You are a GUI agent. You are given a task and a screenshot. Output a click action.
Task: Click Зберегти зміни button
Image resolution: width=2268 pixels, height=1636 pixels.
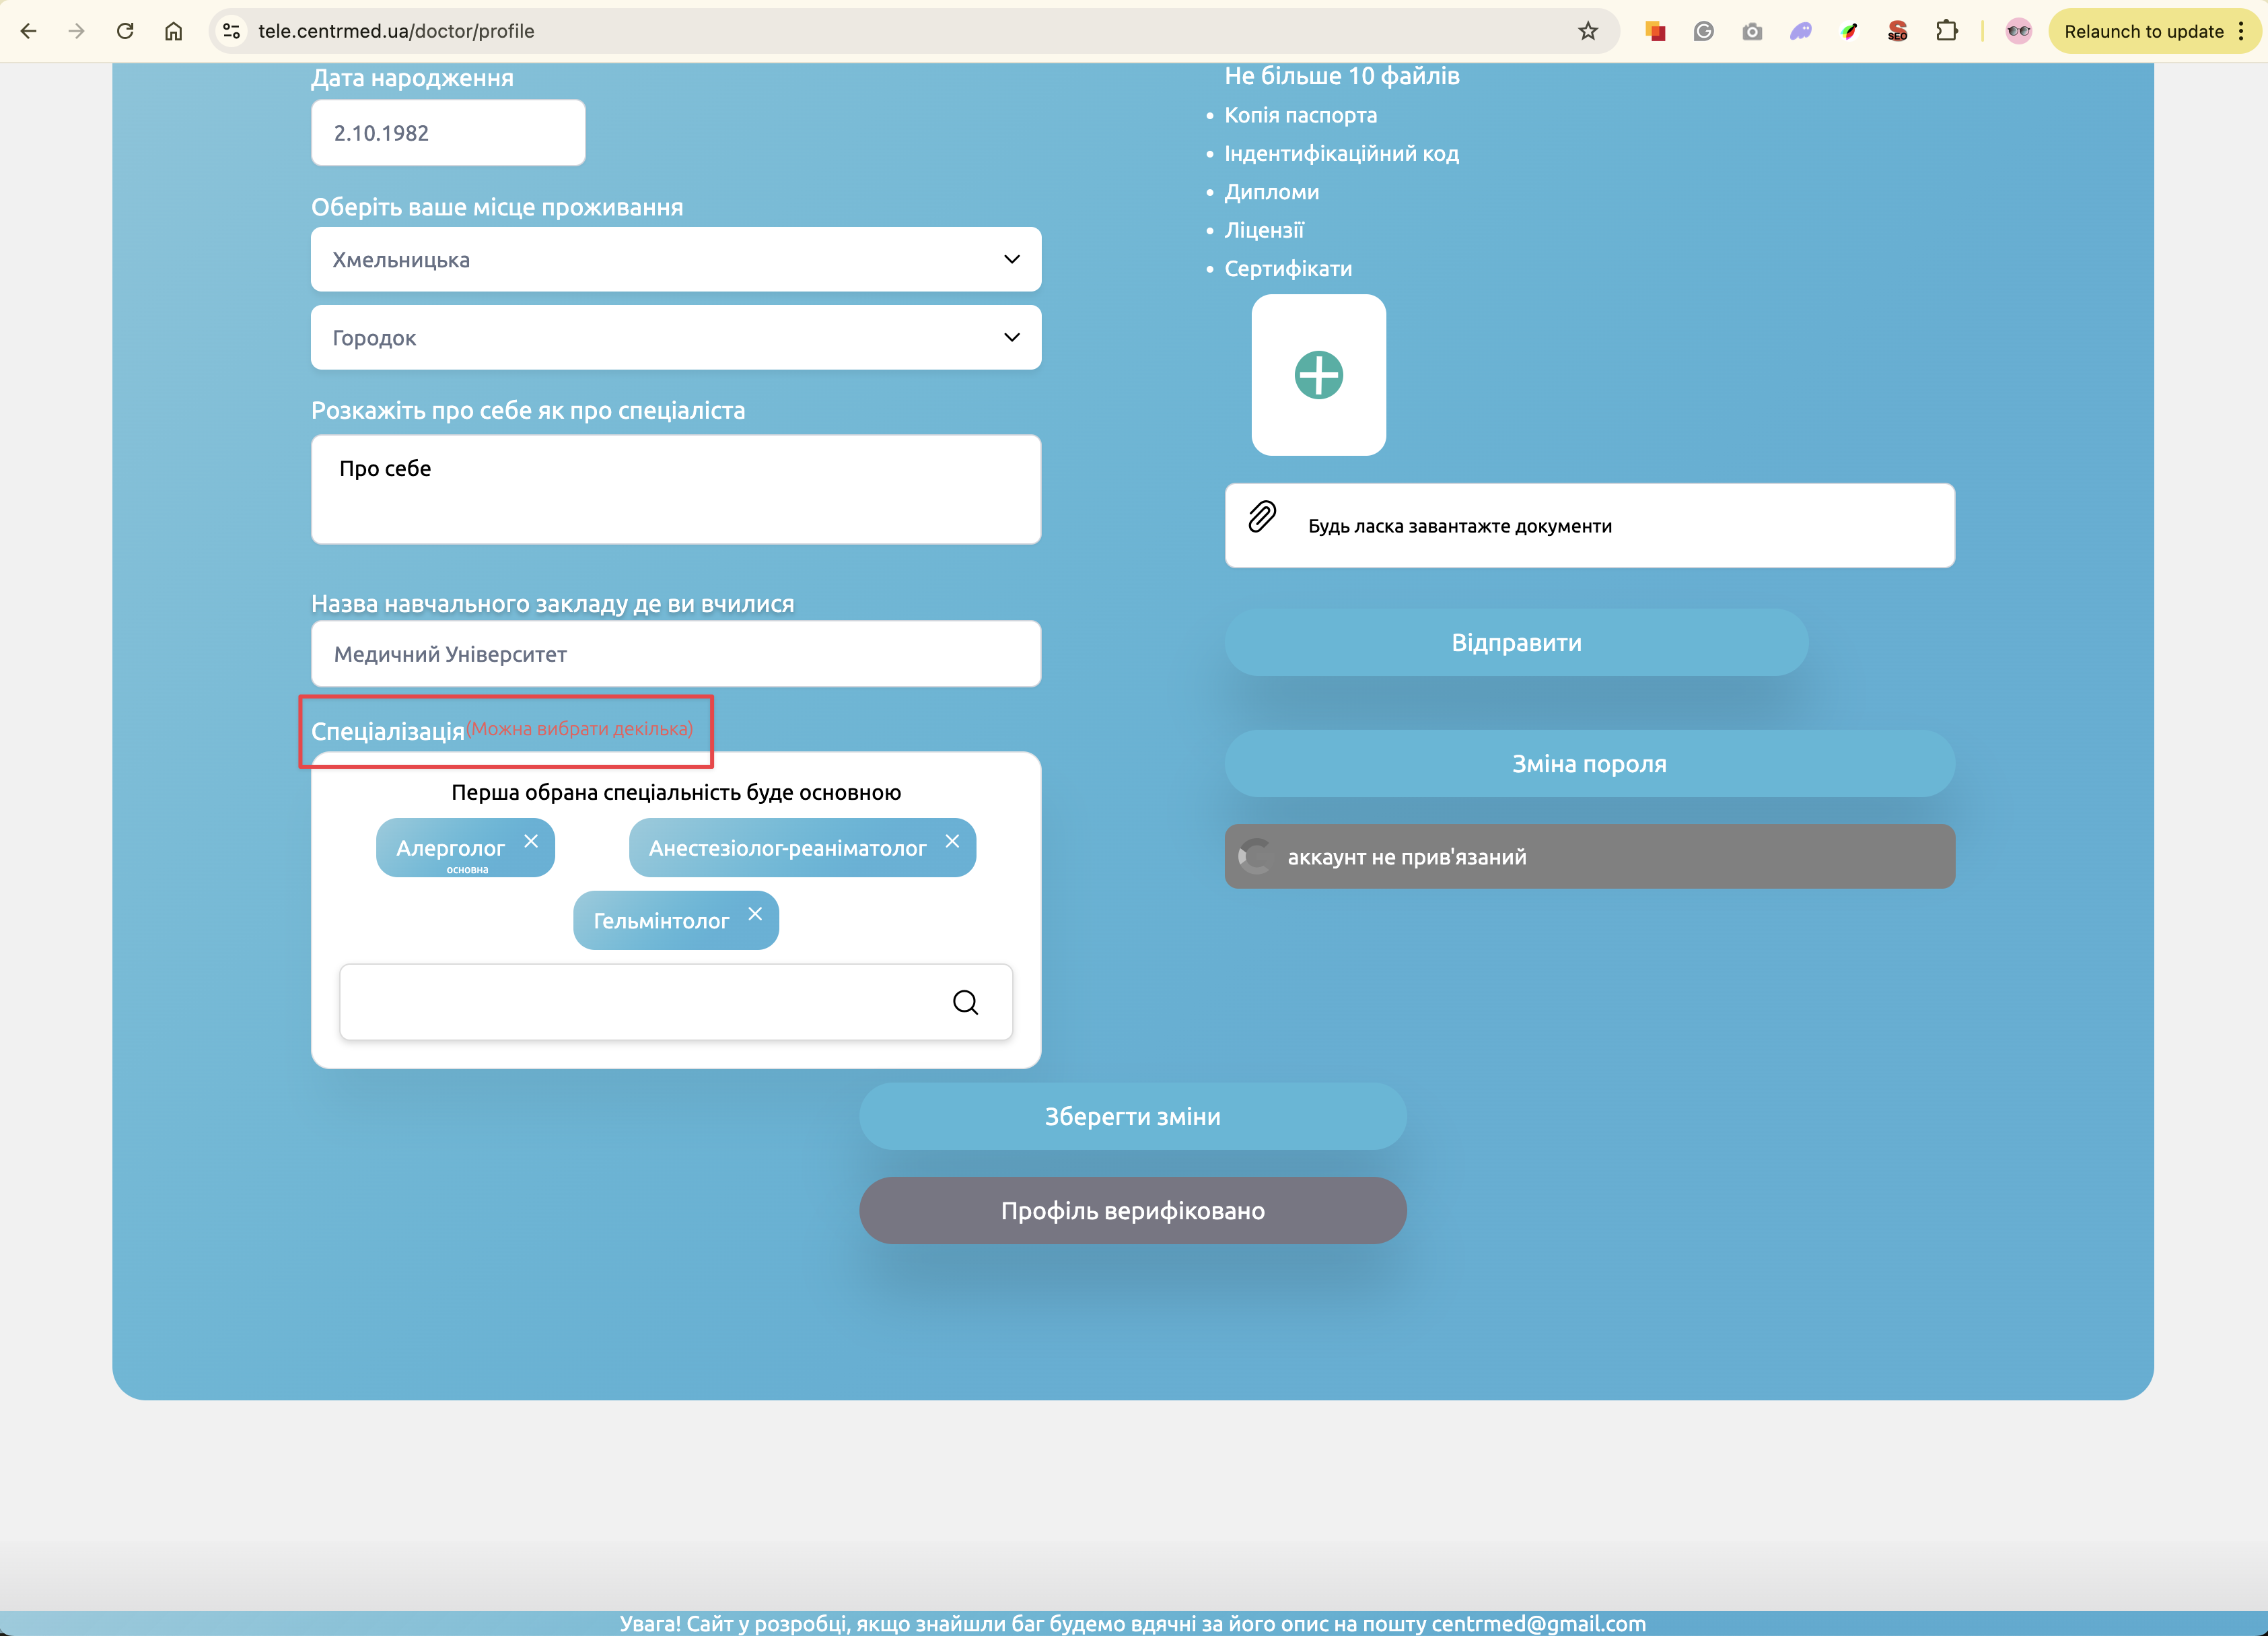point(1132,1116)
